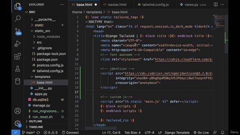This screenshot has height=135, width=240.
Task: Open db.sqlite3 file
Action: pyautogui.click(x=40, y=100)
